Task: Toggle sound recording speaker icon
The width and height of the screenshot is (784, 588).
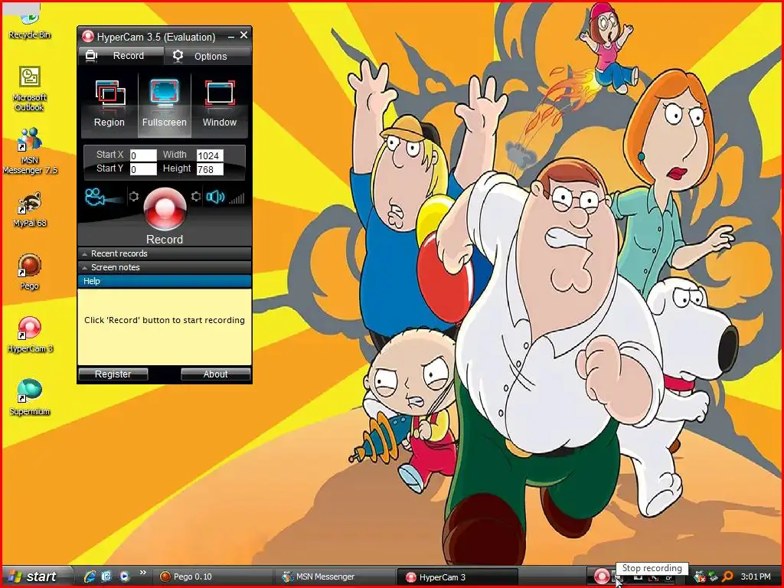Action: pyautogui.click(x=215, y=197)
